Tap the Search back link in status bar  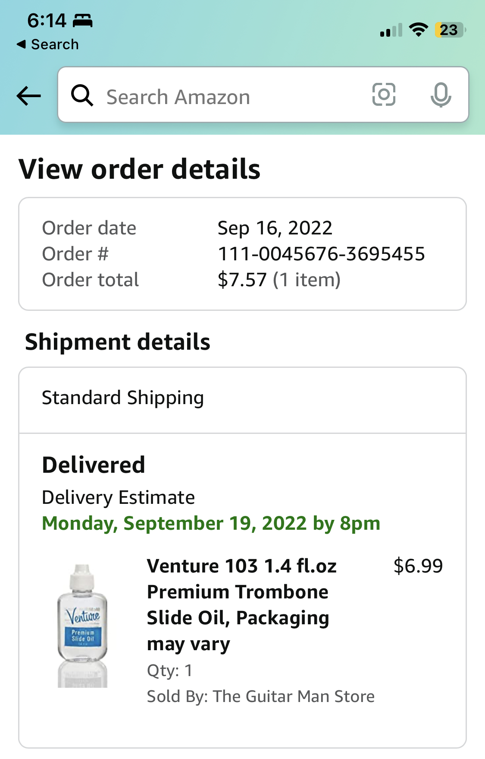click(48, 44)
